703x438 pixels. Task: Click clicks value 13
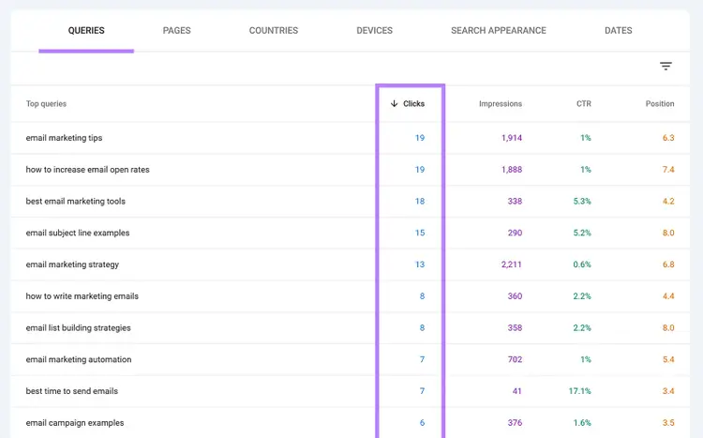[x=420, y=264]
